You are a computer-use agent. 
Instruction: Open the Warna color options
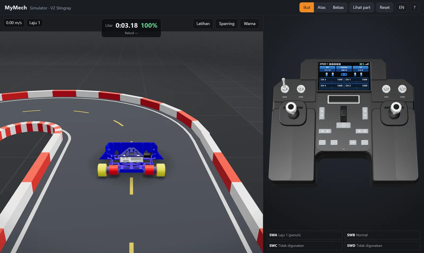click(x=250, y=24)
